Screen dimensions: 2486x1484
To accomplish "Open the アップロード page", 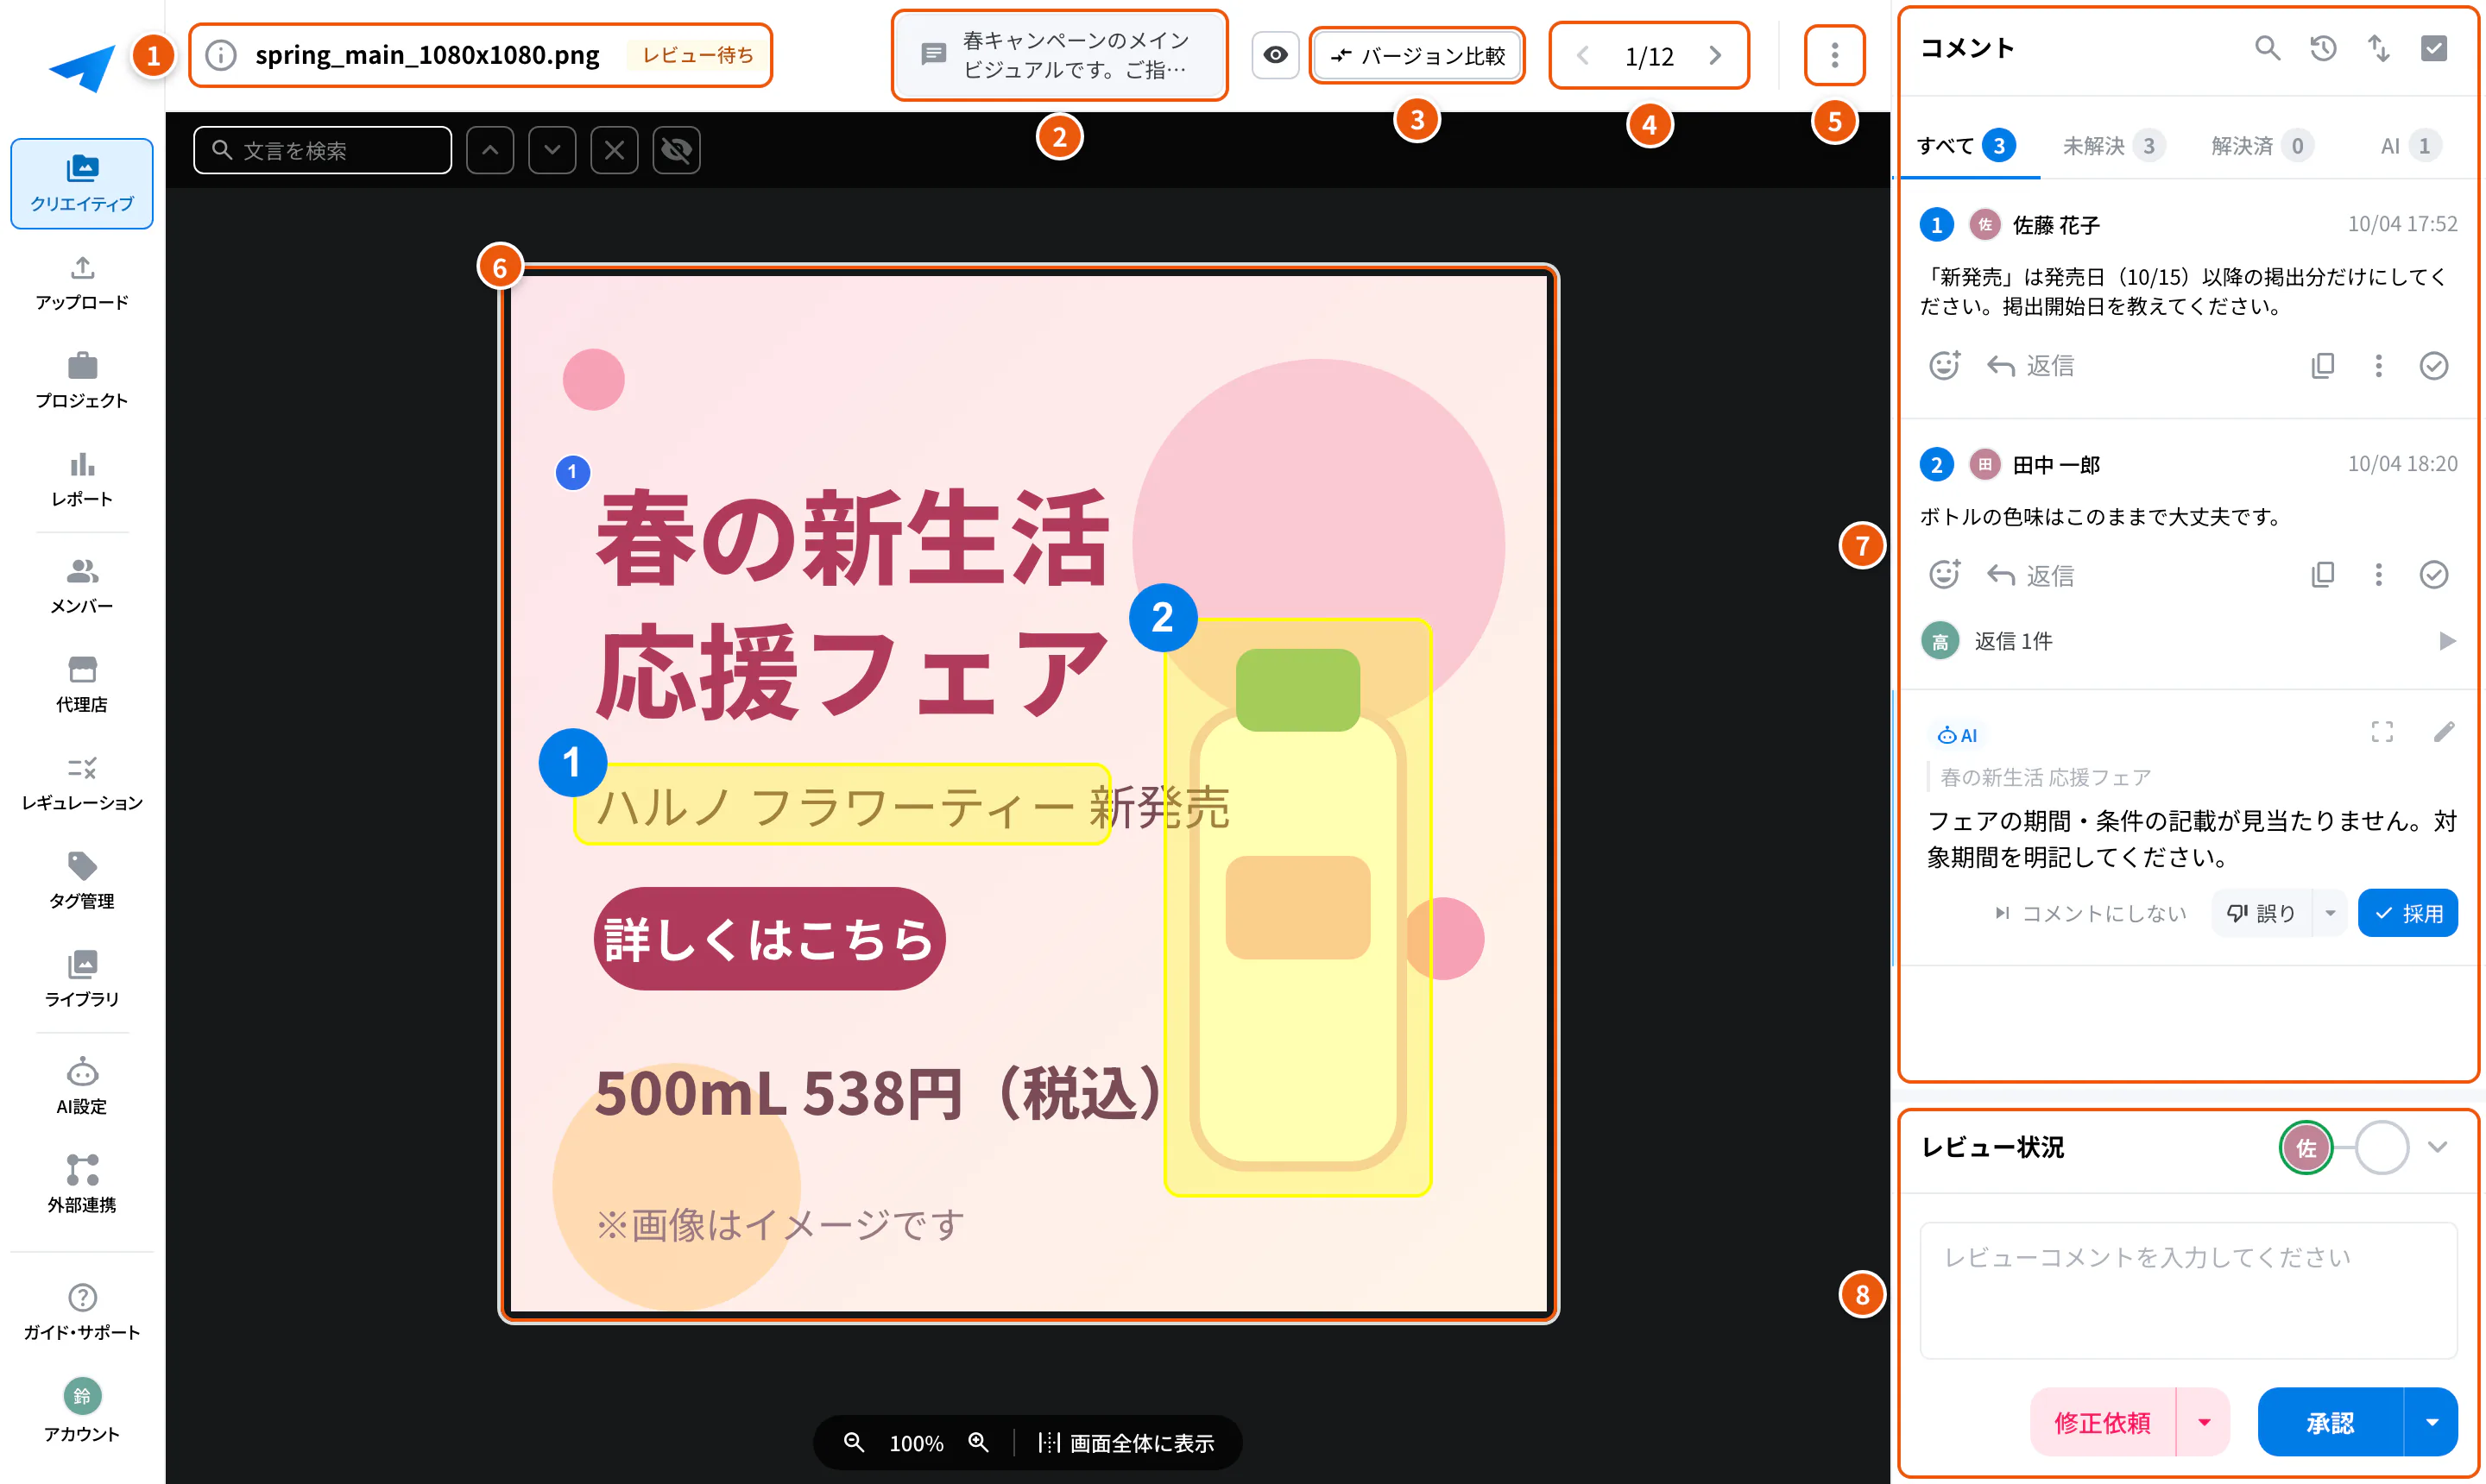I will click(x=81, y=283).
